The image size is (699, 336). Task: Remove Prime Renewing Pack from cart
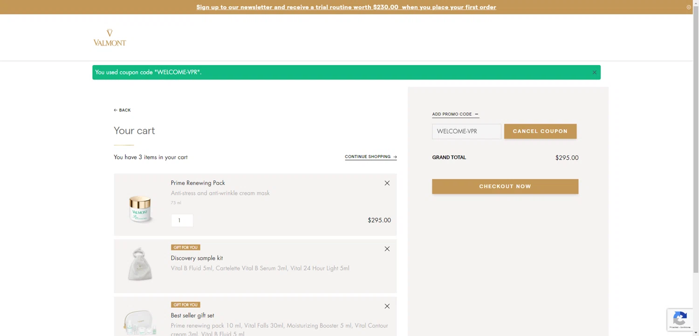click(x=387, y=183)
